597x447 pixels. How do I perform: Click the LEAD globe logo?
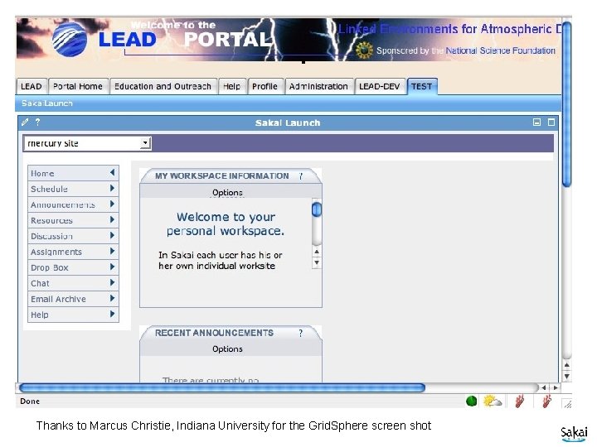click(x=70, y=39)
